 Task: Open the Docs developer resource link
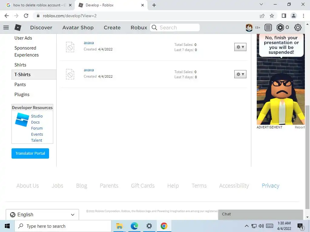click(x=35, y=122)
